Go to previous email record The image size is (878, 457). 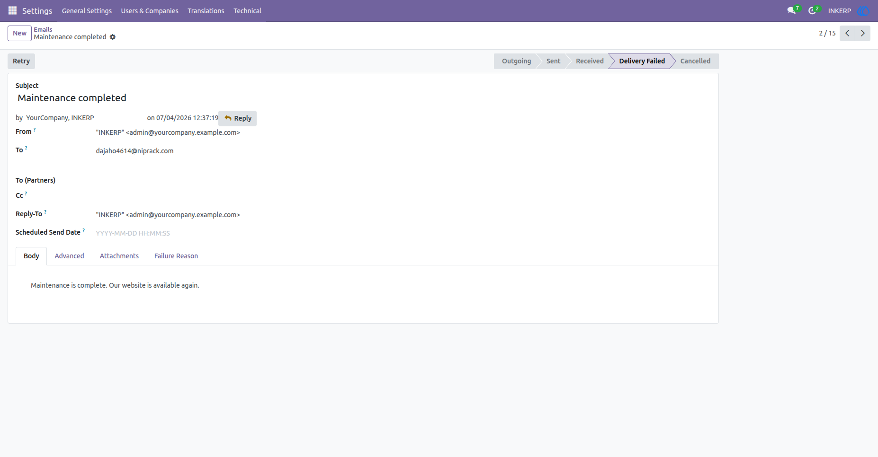[x=847, y=33]
